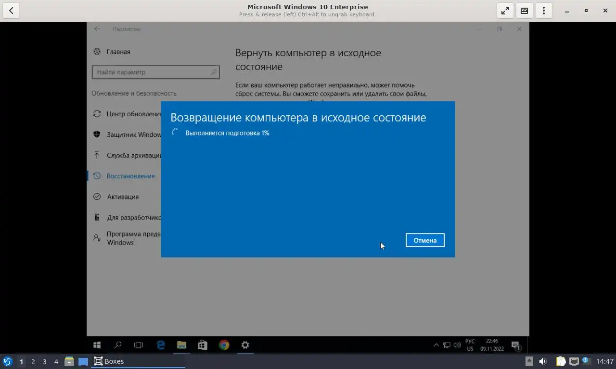Viewport: 616px width, 369px height.
Task: Click the Главная home gear icon
Action: (97, 51)
